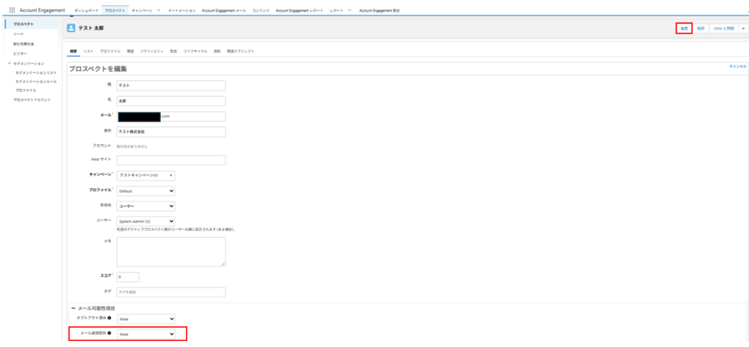Go to the ダッシュボード nav tab

tap(86, 10)
